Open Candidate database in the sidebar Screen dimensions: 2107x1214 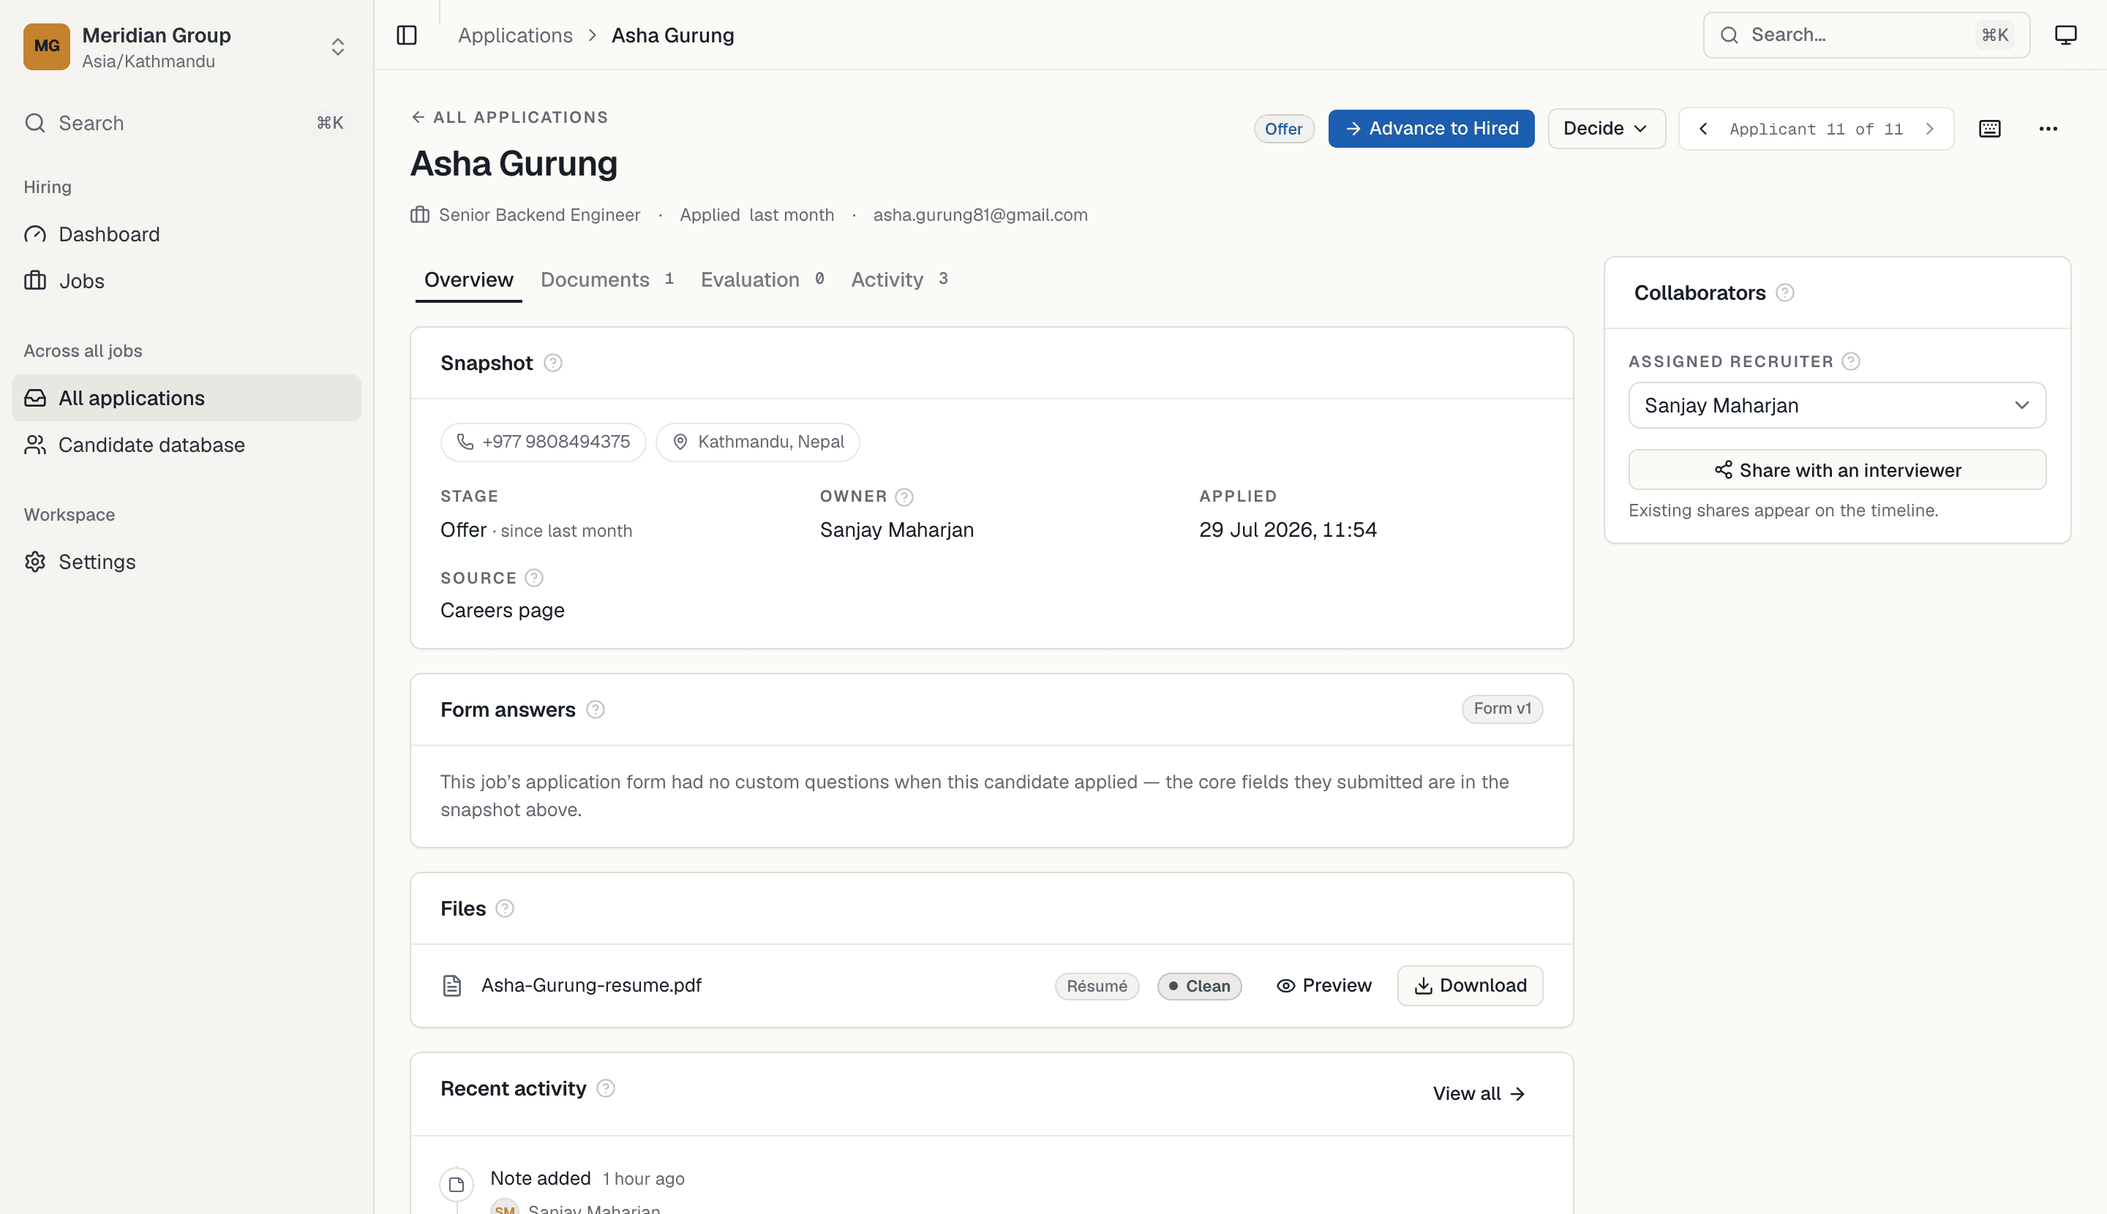tap(186, 445)
